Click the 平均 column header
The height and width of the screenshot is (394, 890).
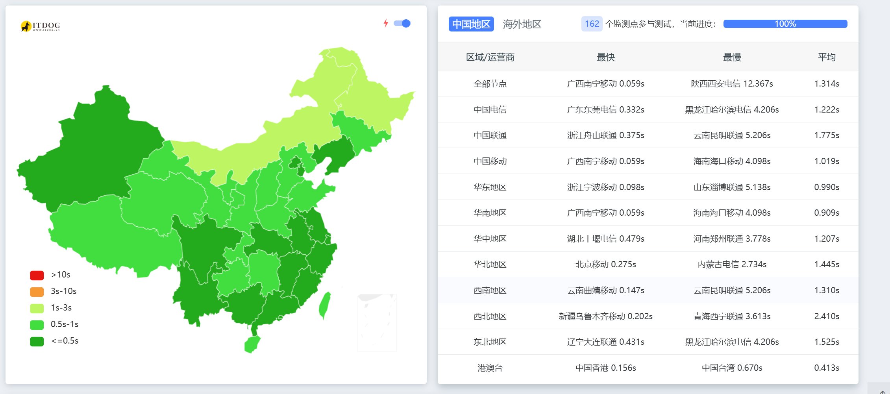826,57
